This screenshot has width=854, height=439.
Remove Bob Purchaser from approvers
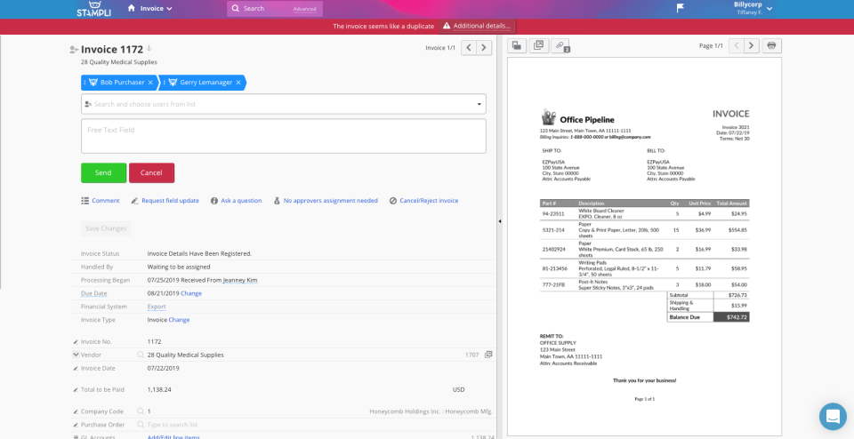tap(150, 83)
